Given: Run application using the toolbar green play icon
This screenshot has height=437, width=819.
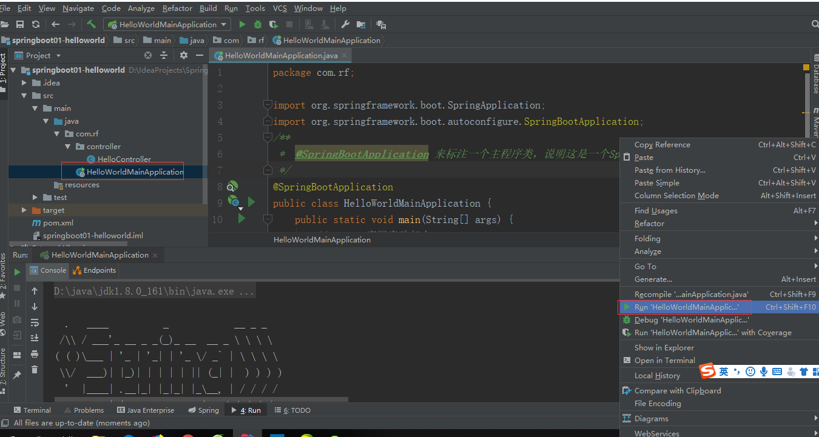Looking at the screenshot, I should (242, 24).
